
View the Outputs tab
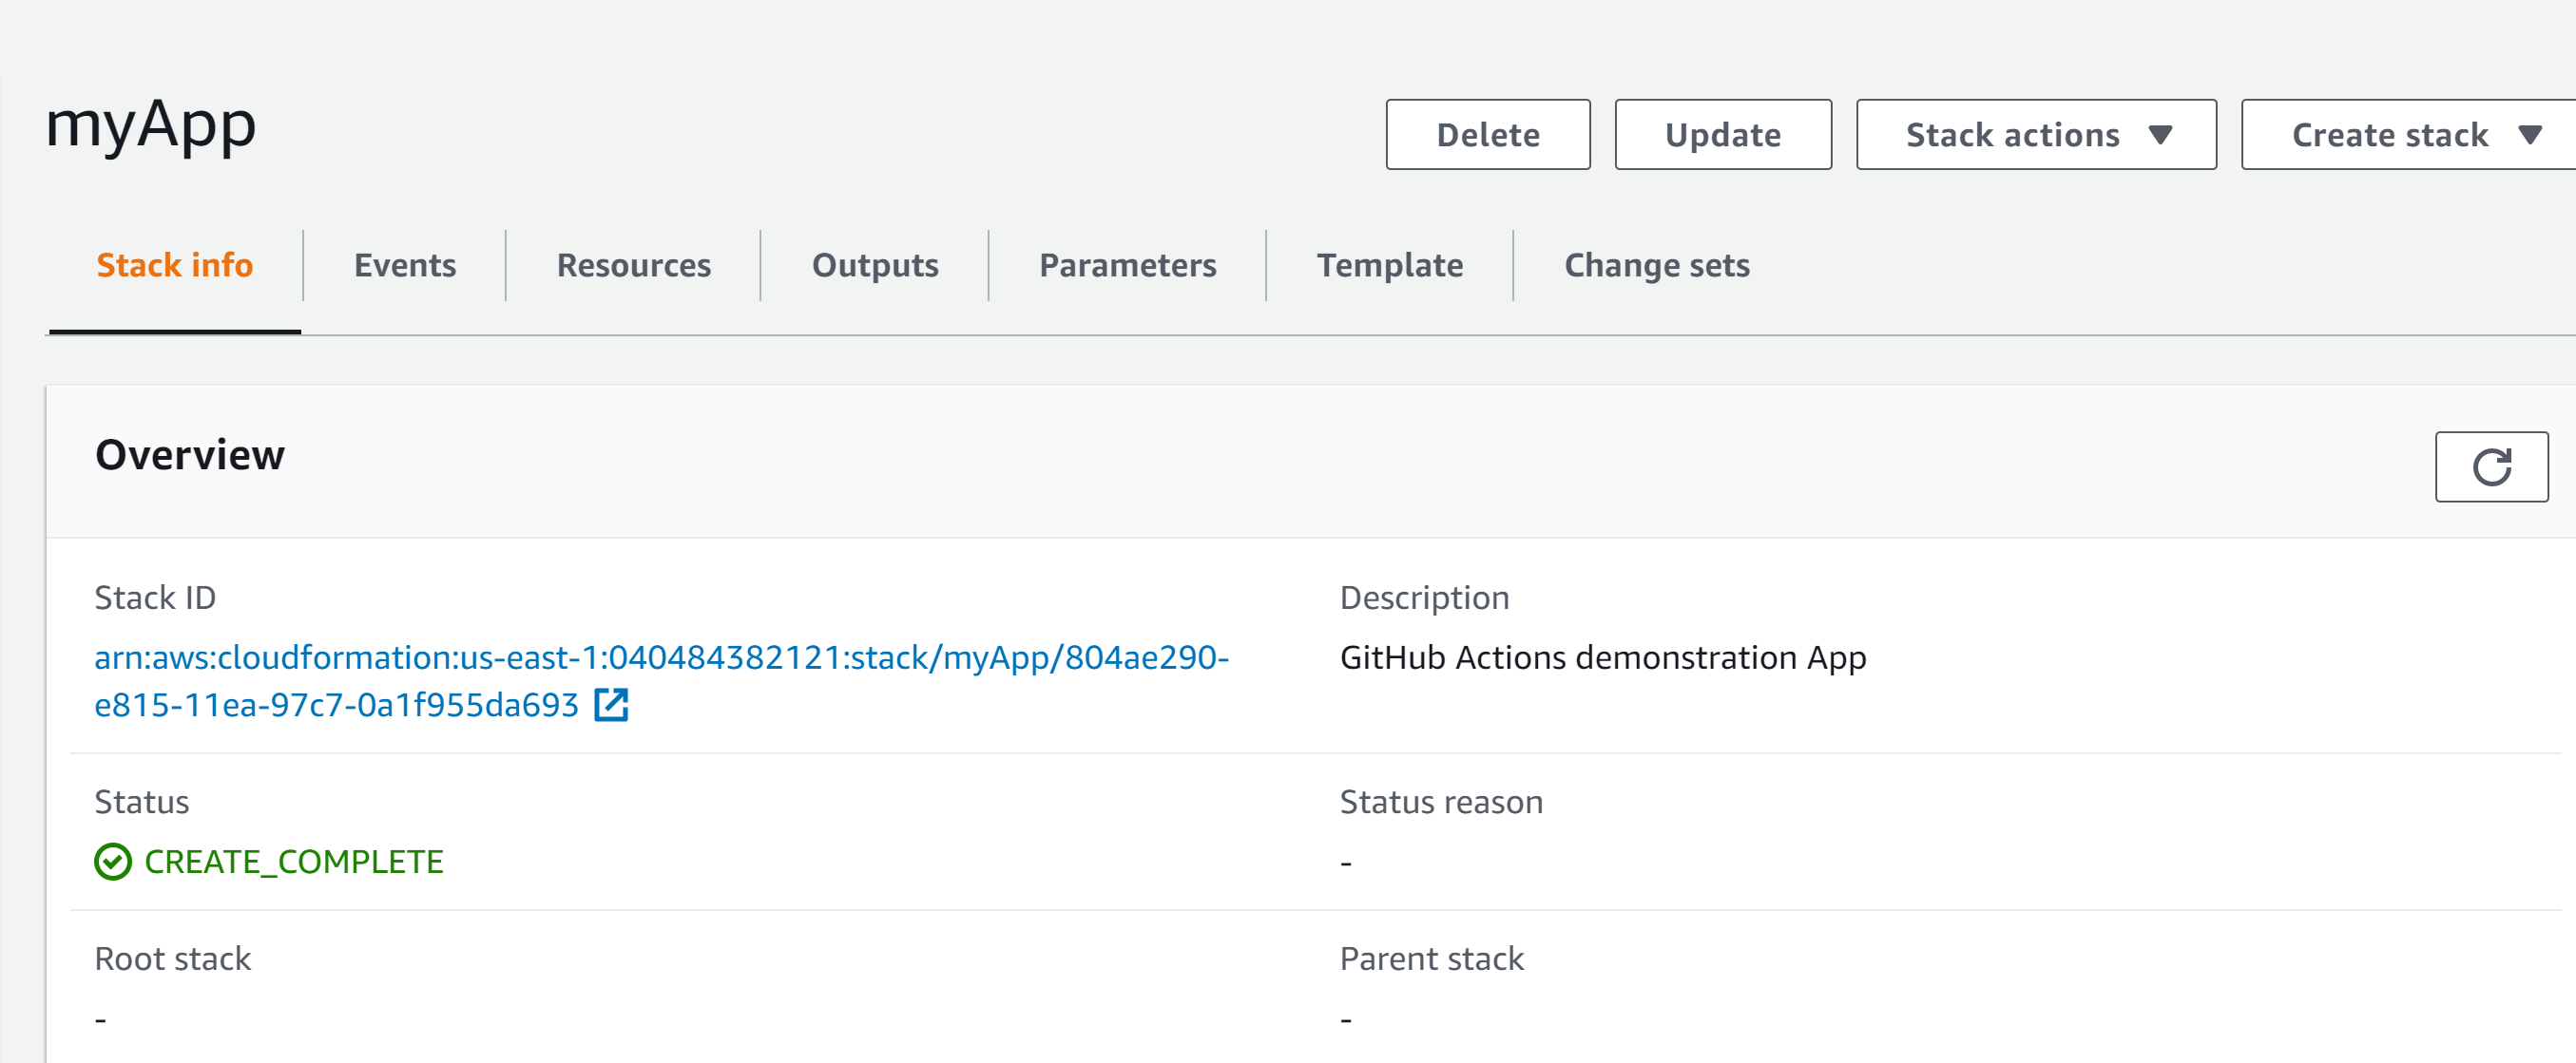(x=875, y=265)
